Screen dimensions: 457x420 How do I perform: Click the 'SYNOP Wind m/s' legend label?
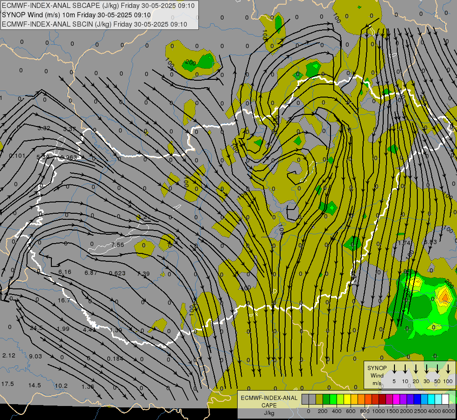[x=377, y=375]
